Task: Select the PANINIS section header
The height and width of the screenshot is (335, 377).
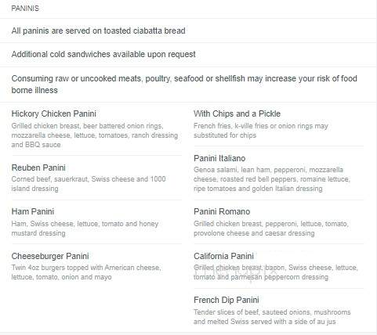Action: coord(25,9)
